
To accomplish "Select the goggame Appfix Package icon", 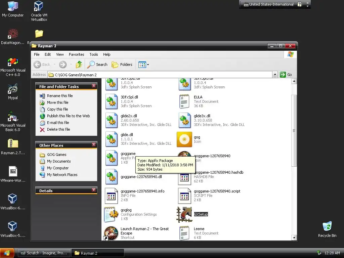I will [x=112, y=158].
